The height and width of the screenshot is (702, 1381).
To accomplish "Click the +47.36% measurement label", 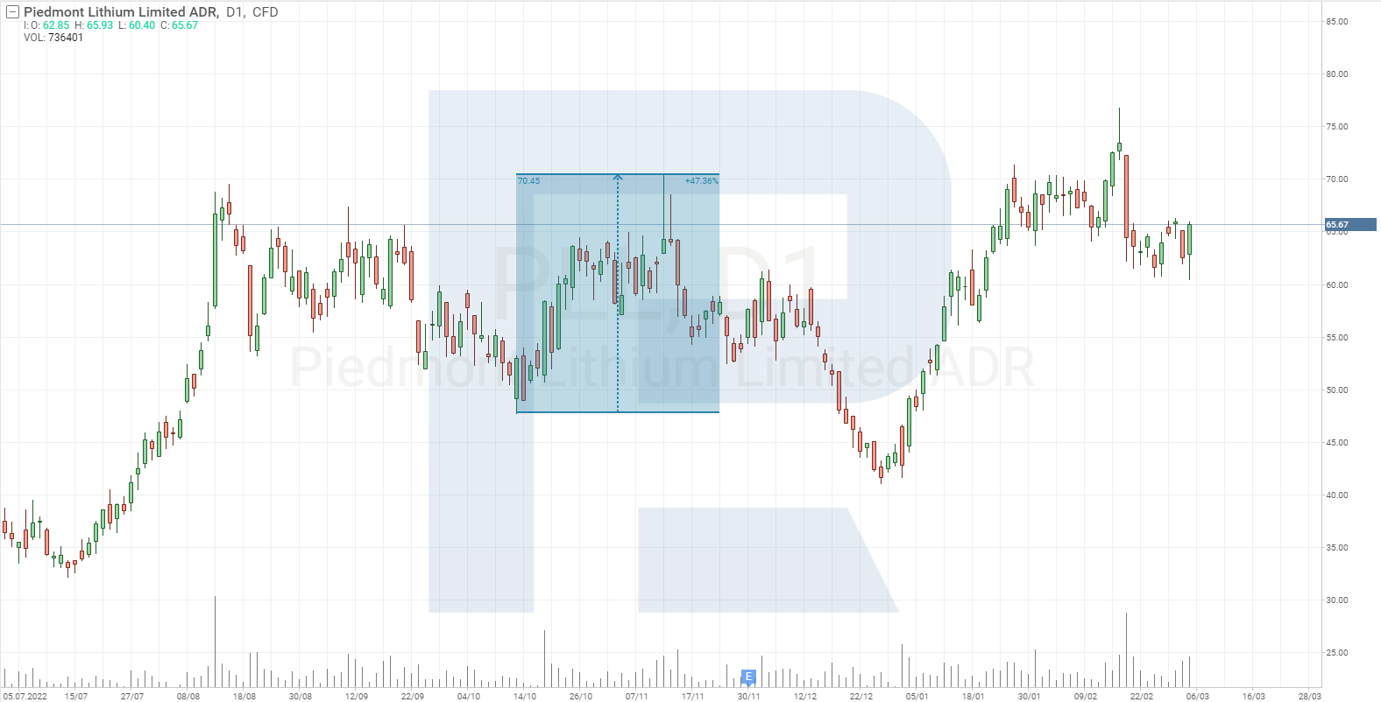I will tap(701, 181).
